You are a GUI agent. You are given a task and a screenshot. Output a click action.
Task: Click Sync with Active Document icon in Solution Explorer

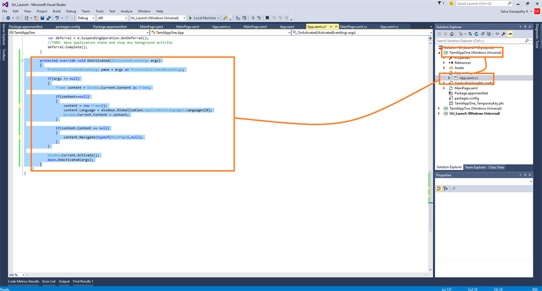(x=470, y=34)
